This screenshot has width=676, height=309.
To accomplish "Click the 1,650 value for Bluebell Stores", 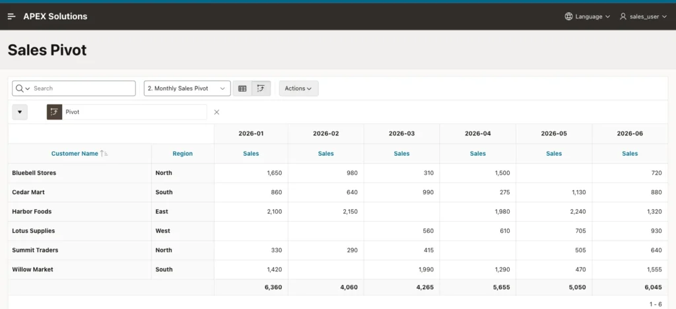I will pos(275,173).
